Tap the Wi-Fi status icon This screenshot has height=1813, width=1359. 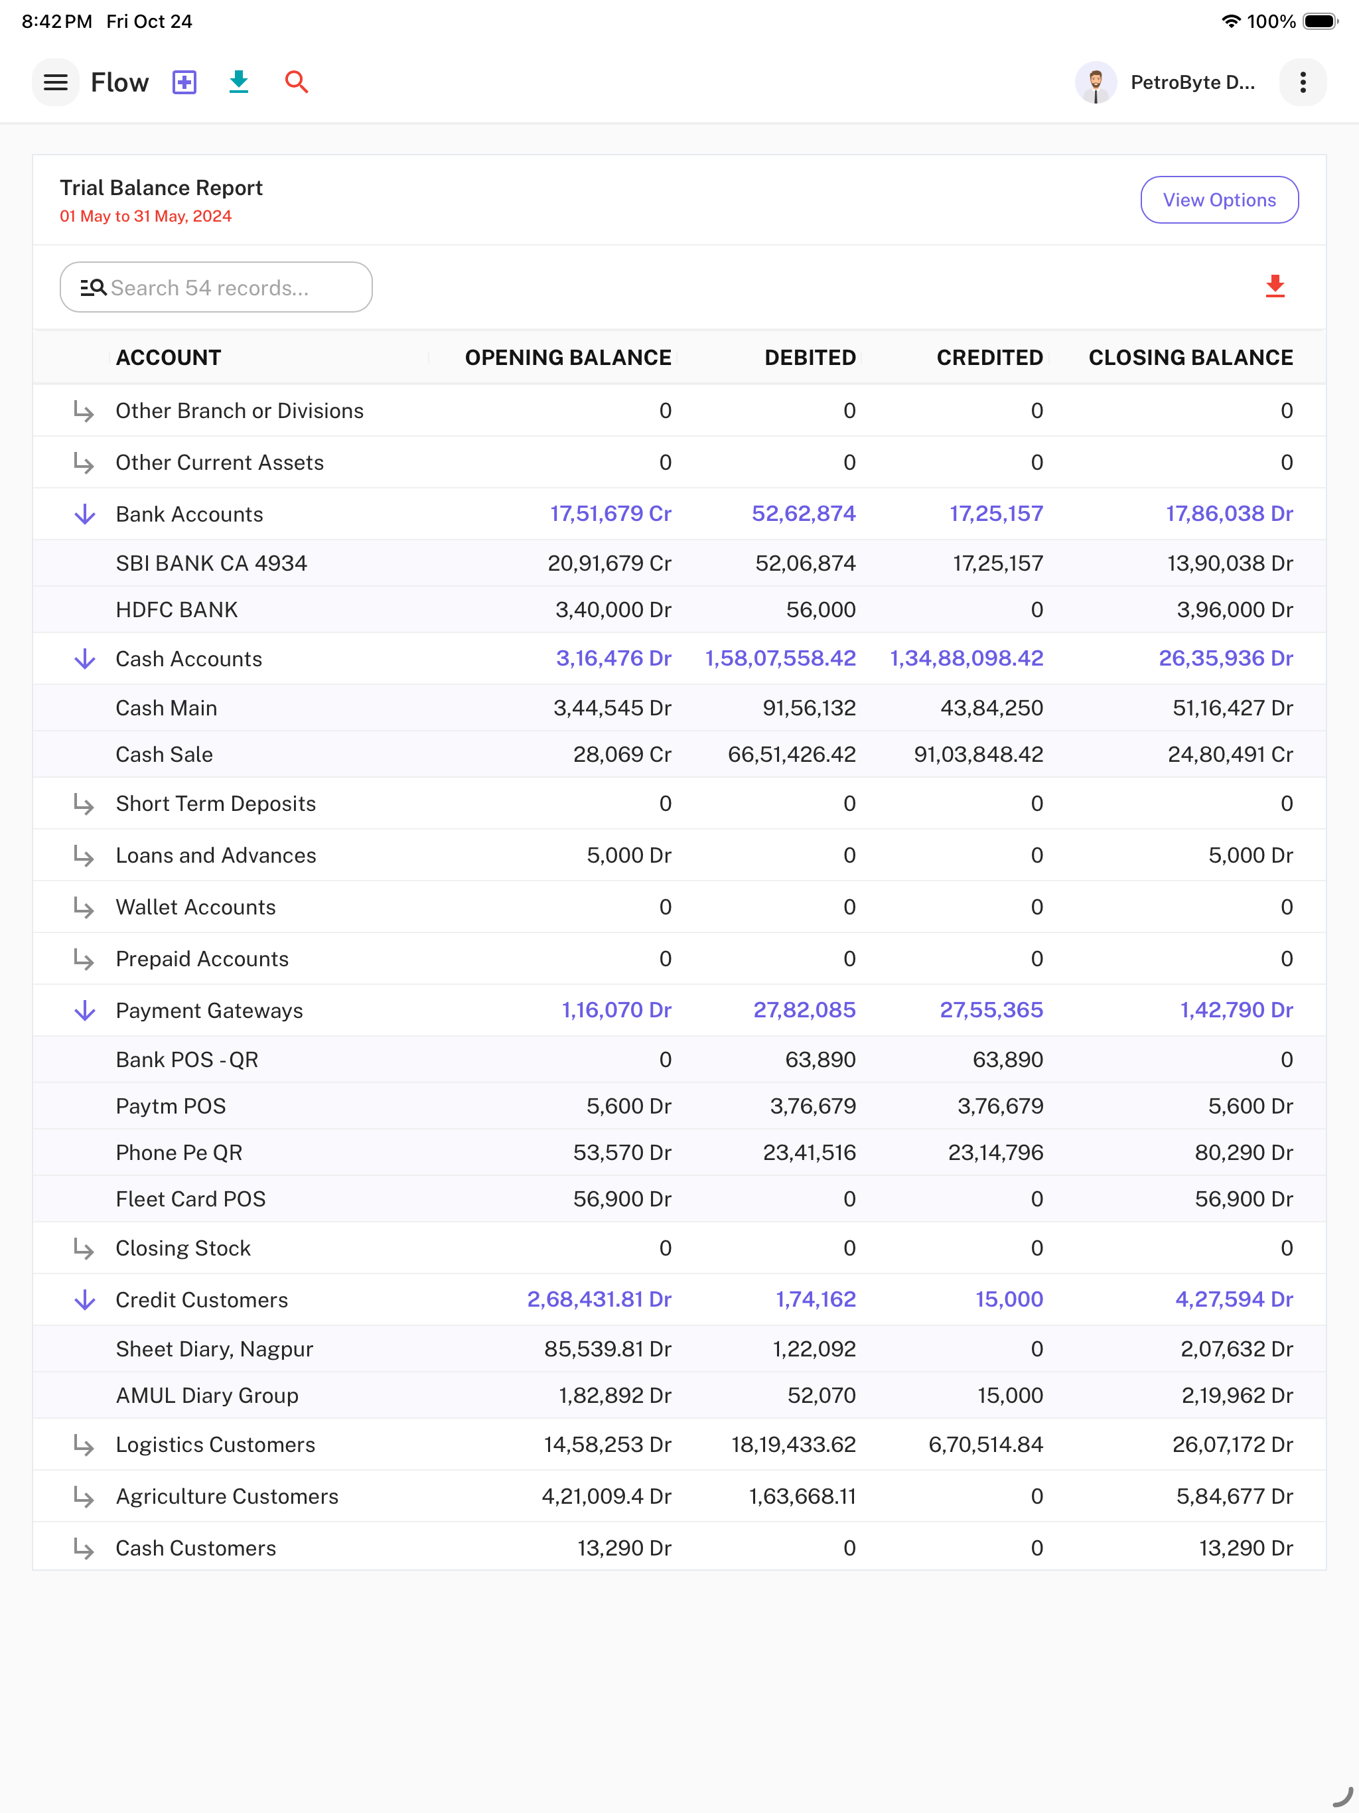tap(1230, 21)
